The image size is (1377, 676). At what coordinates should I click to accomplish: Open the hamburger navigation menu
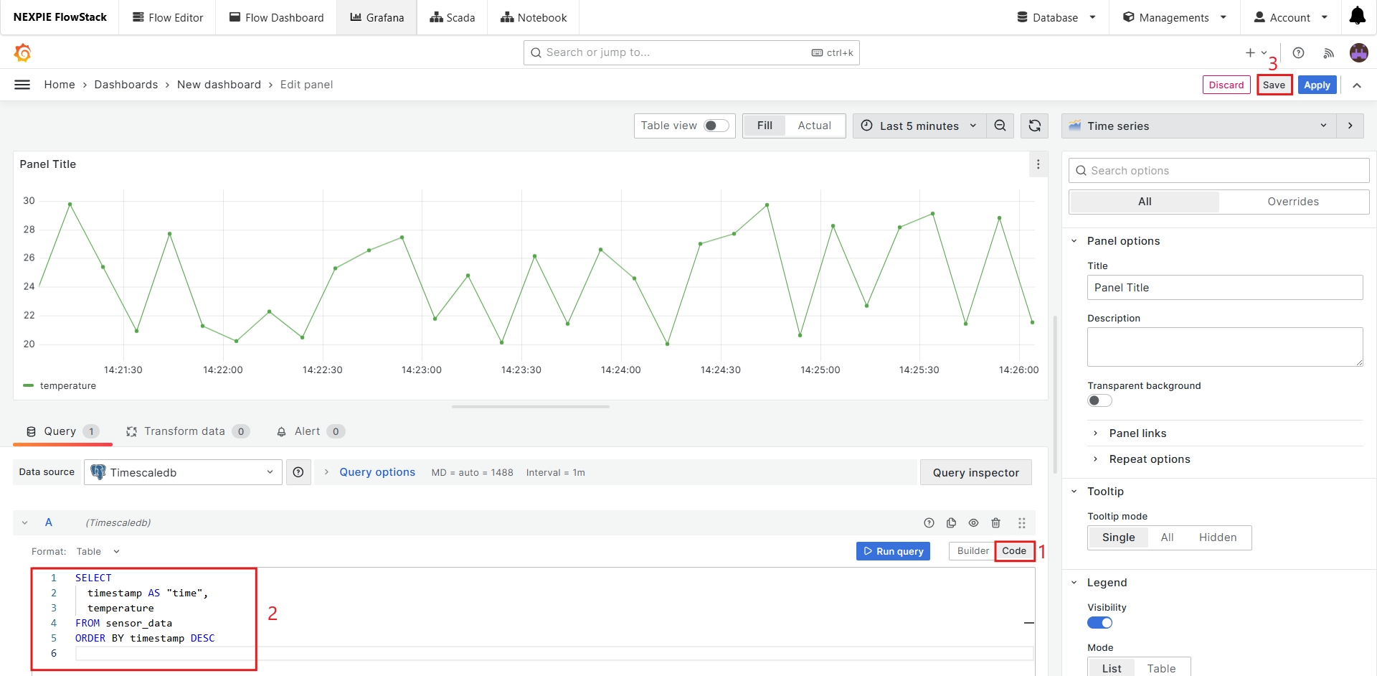click(22, 85)
